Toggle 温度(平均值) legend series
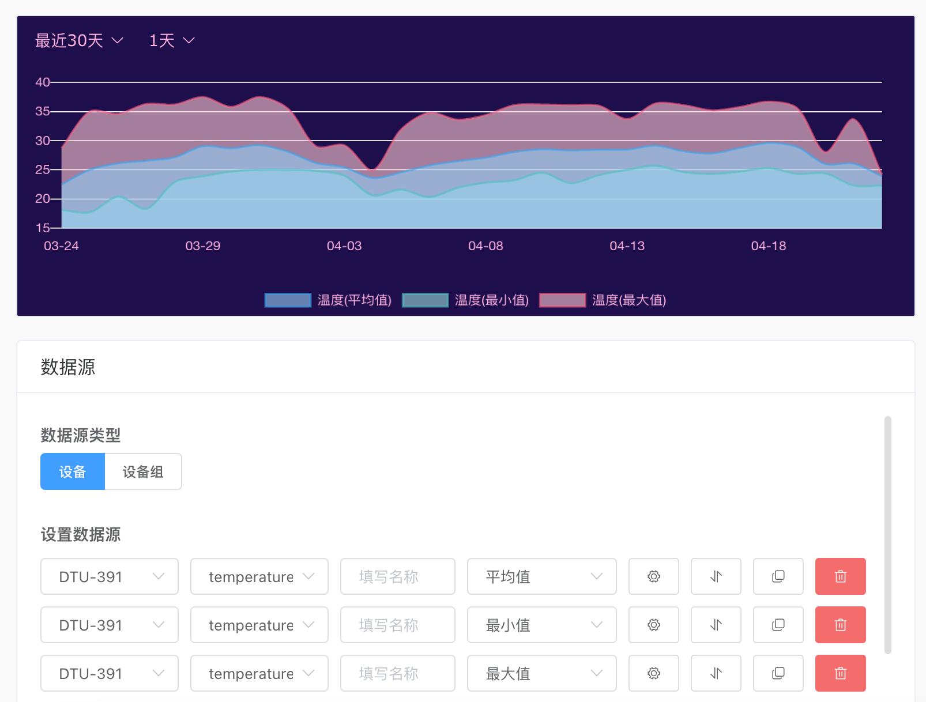This screenshot has width=926, height=702. [x=328, y=300]
